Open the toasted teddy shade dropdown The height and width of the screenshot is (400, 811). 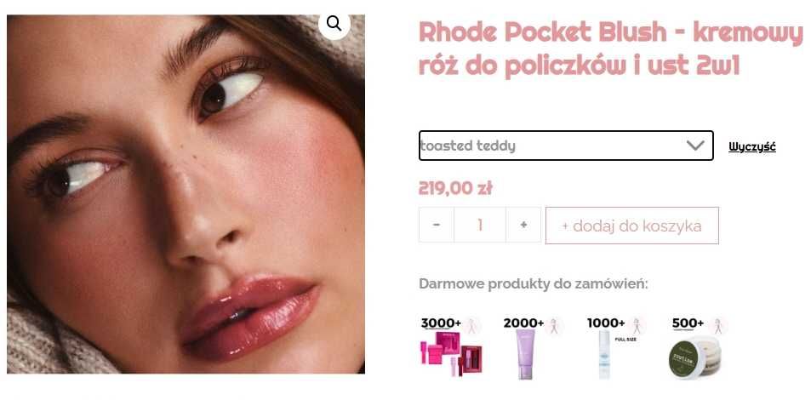[566, 146]
